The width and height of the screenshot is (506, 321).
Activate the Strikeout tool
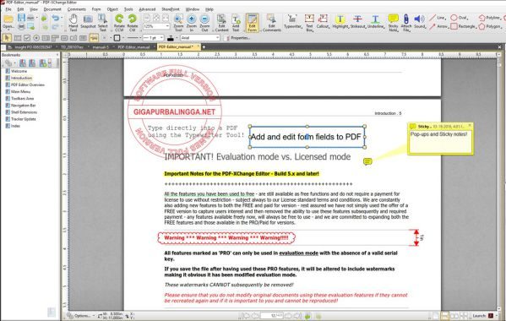tap(358, 22)
